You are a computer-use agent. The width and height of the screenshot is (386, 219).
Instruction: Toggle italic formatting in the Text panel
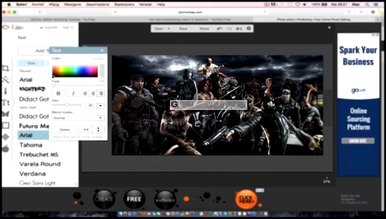[x=73, y=93]
